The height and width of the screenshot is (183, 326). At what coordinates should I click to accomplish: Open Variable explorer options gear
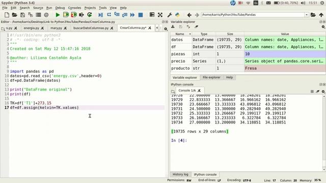tap(323, 27)
